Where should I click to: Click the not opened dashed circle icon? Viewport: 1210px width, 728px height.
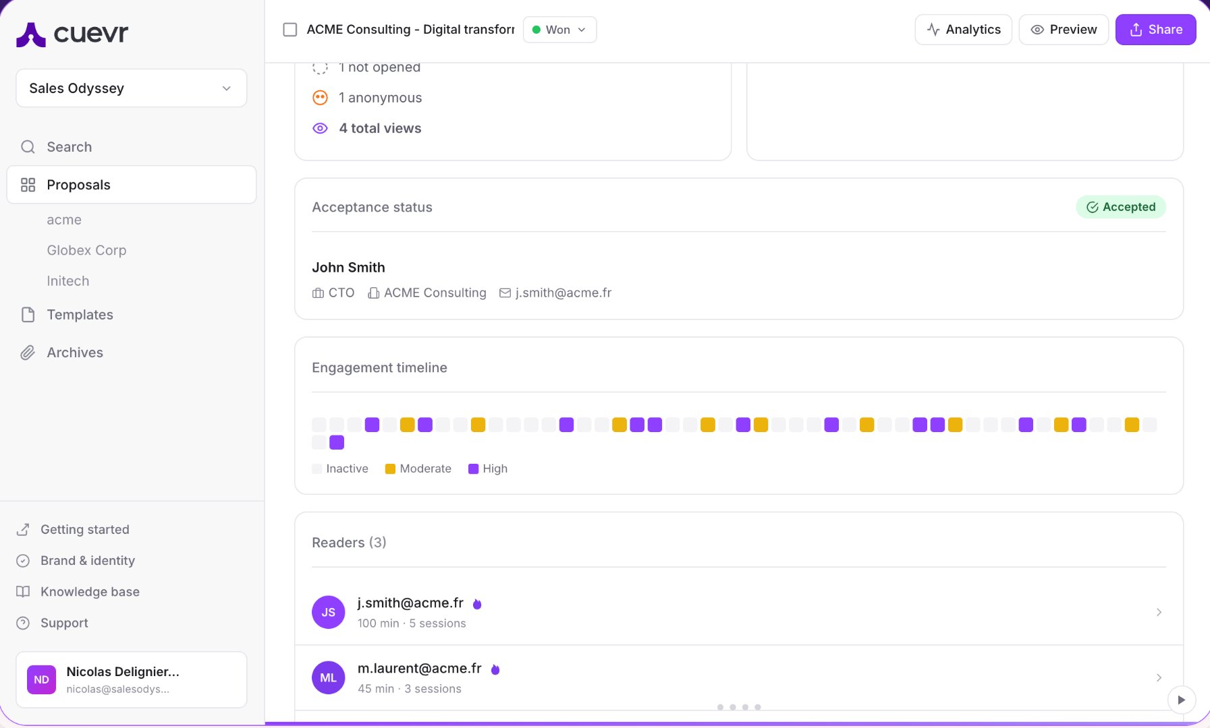320,67
